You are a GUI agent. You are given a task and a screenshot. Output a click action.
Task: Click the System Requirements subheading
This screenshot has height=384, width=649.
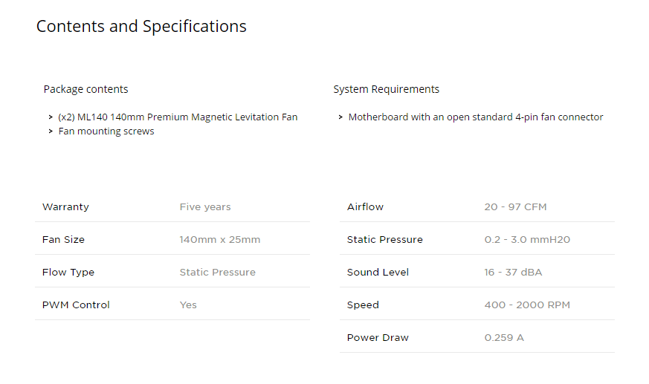pyautogui.click(x=386, y=89)
